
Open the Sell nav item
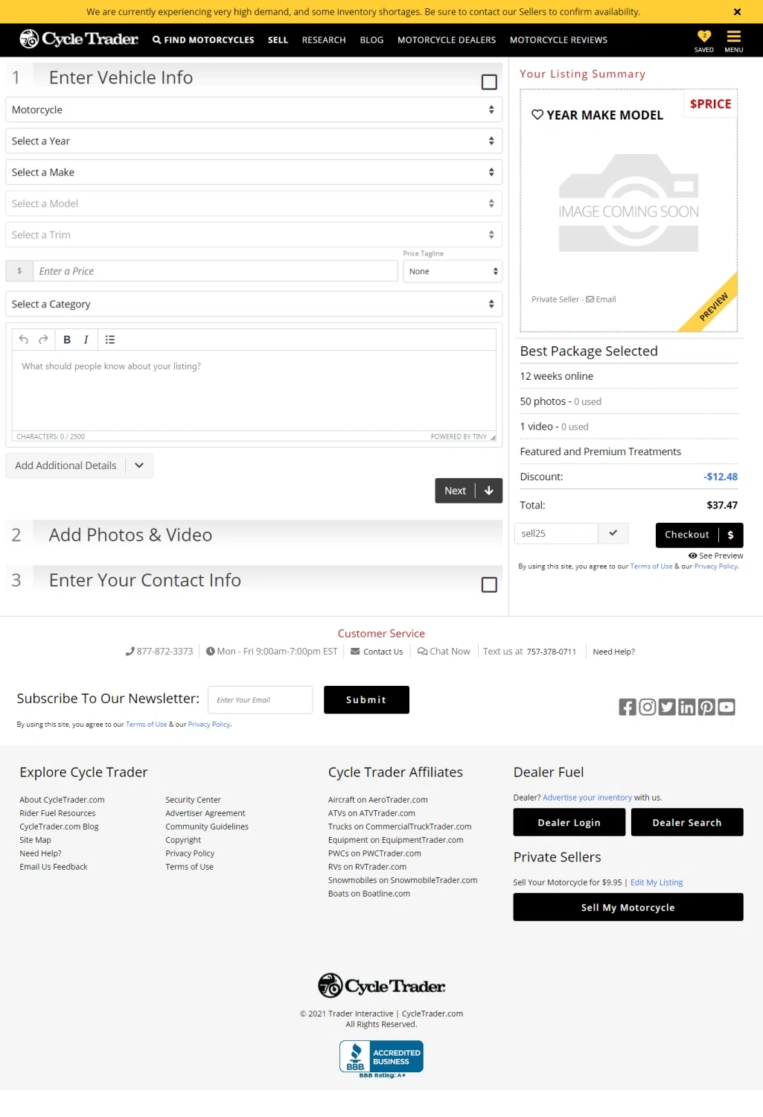coord(278,40)
